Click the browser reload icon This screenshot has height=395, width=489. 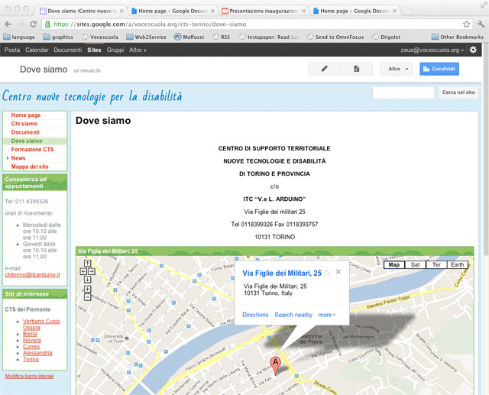pyautogui.click(x=33, y=24)
